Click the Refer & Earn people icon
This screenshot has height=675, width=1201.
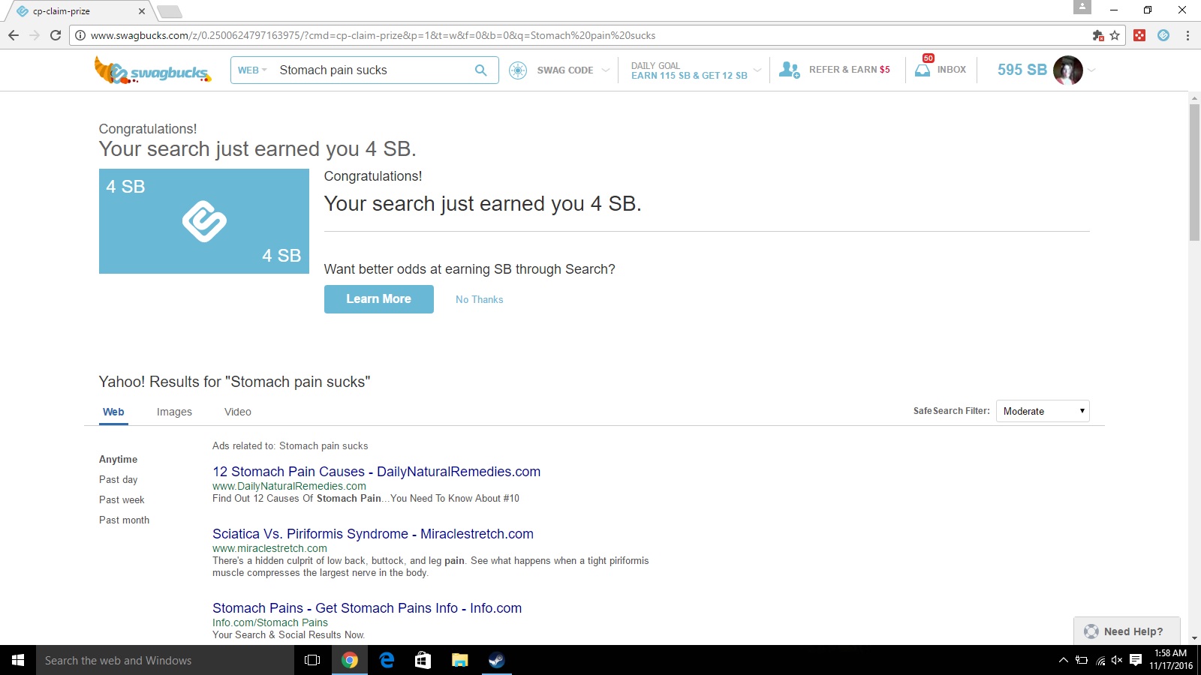point(789,70)
